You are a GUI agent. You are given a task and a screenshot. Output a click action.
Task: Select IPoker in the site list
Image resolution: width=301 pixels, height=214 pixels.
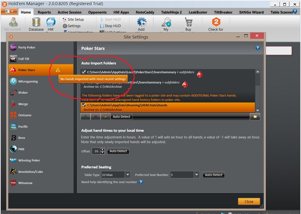click(x=41, y=93)
